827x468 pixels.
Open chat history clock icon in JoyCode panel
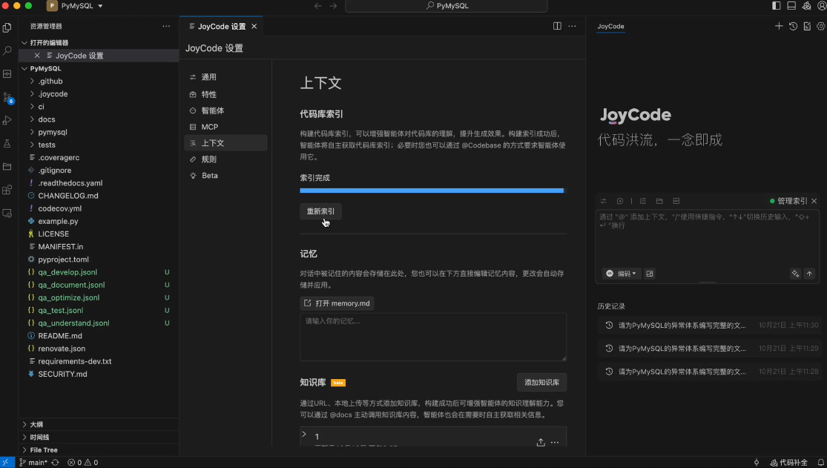click(x=793, y=26)
